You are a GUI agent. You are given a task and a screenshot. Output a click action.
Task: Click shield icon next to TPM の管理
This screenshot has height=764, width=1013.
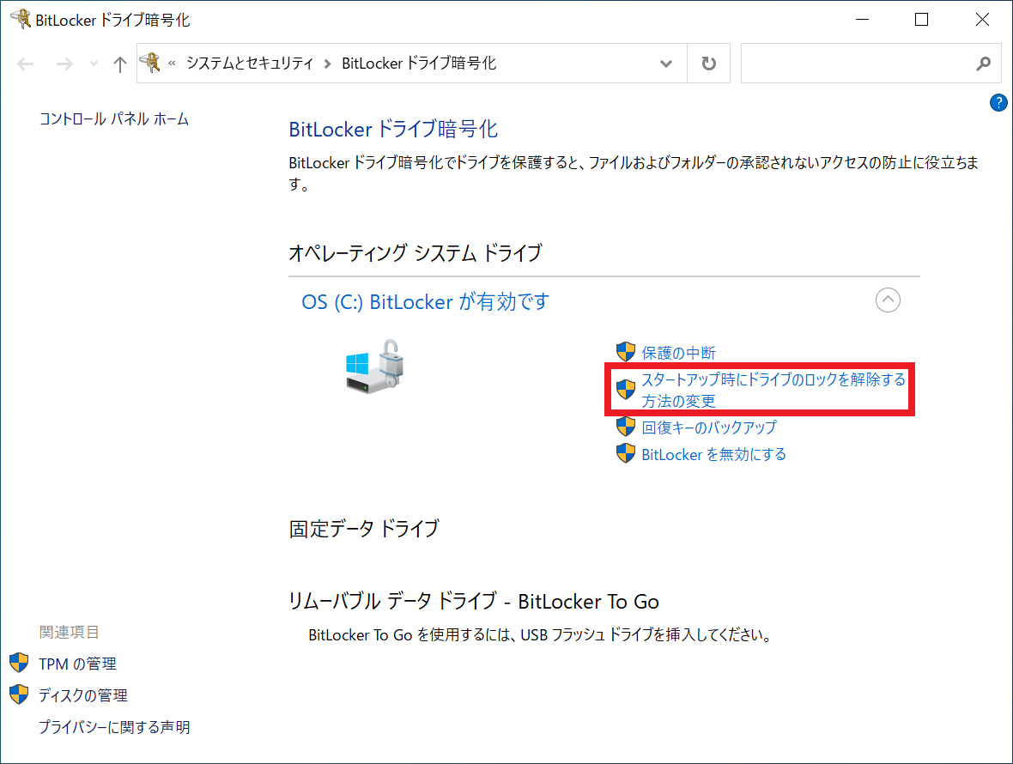point(19,663)
